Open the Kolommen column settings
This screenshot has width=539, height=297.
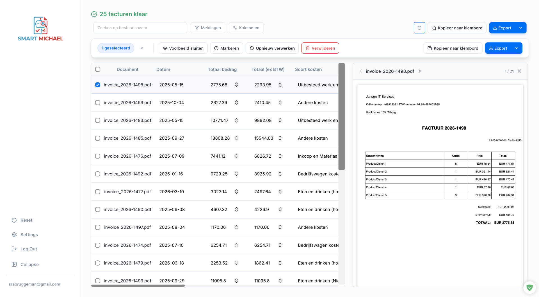[x=246, y=28]
